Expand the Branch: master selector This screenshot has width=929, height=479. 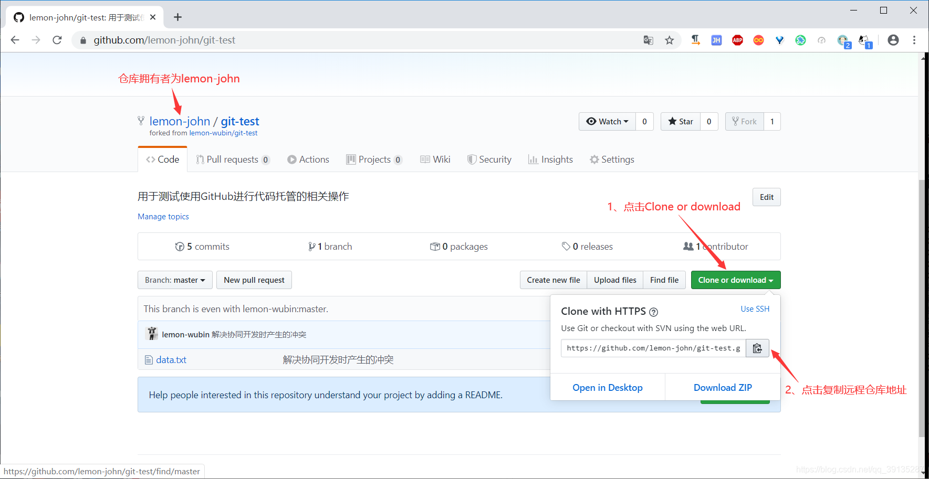(x=175, y=280)
